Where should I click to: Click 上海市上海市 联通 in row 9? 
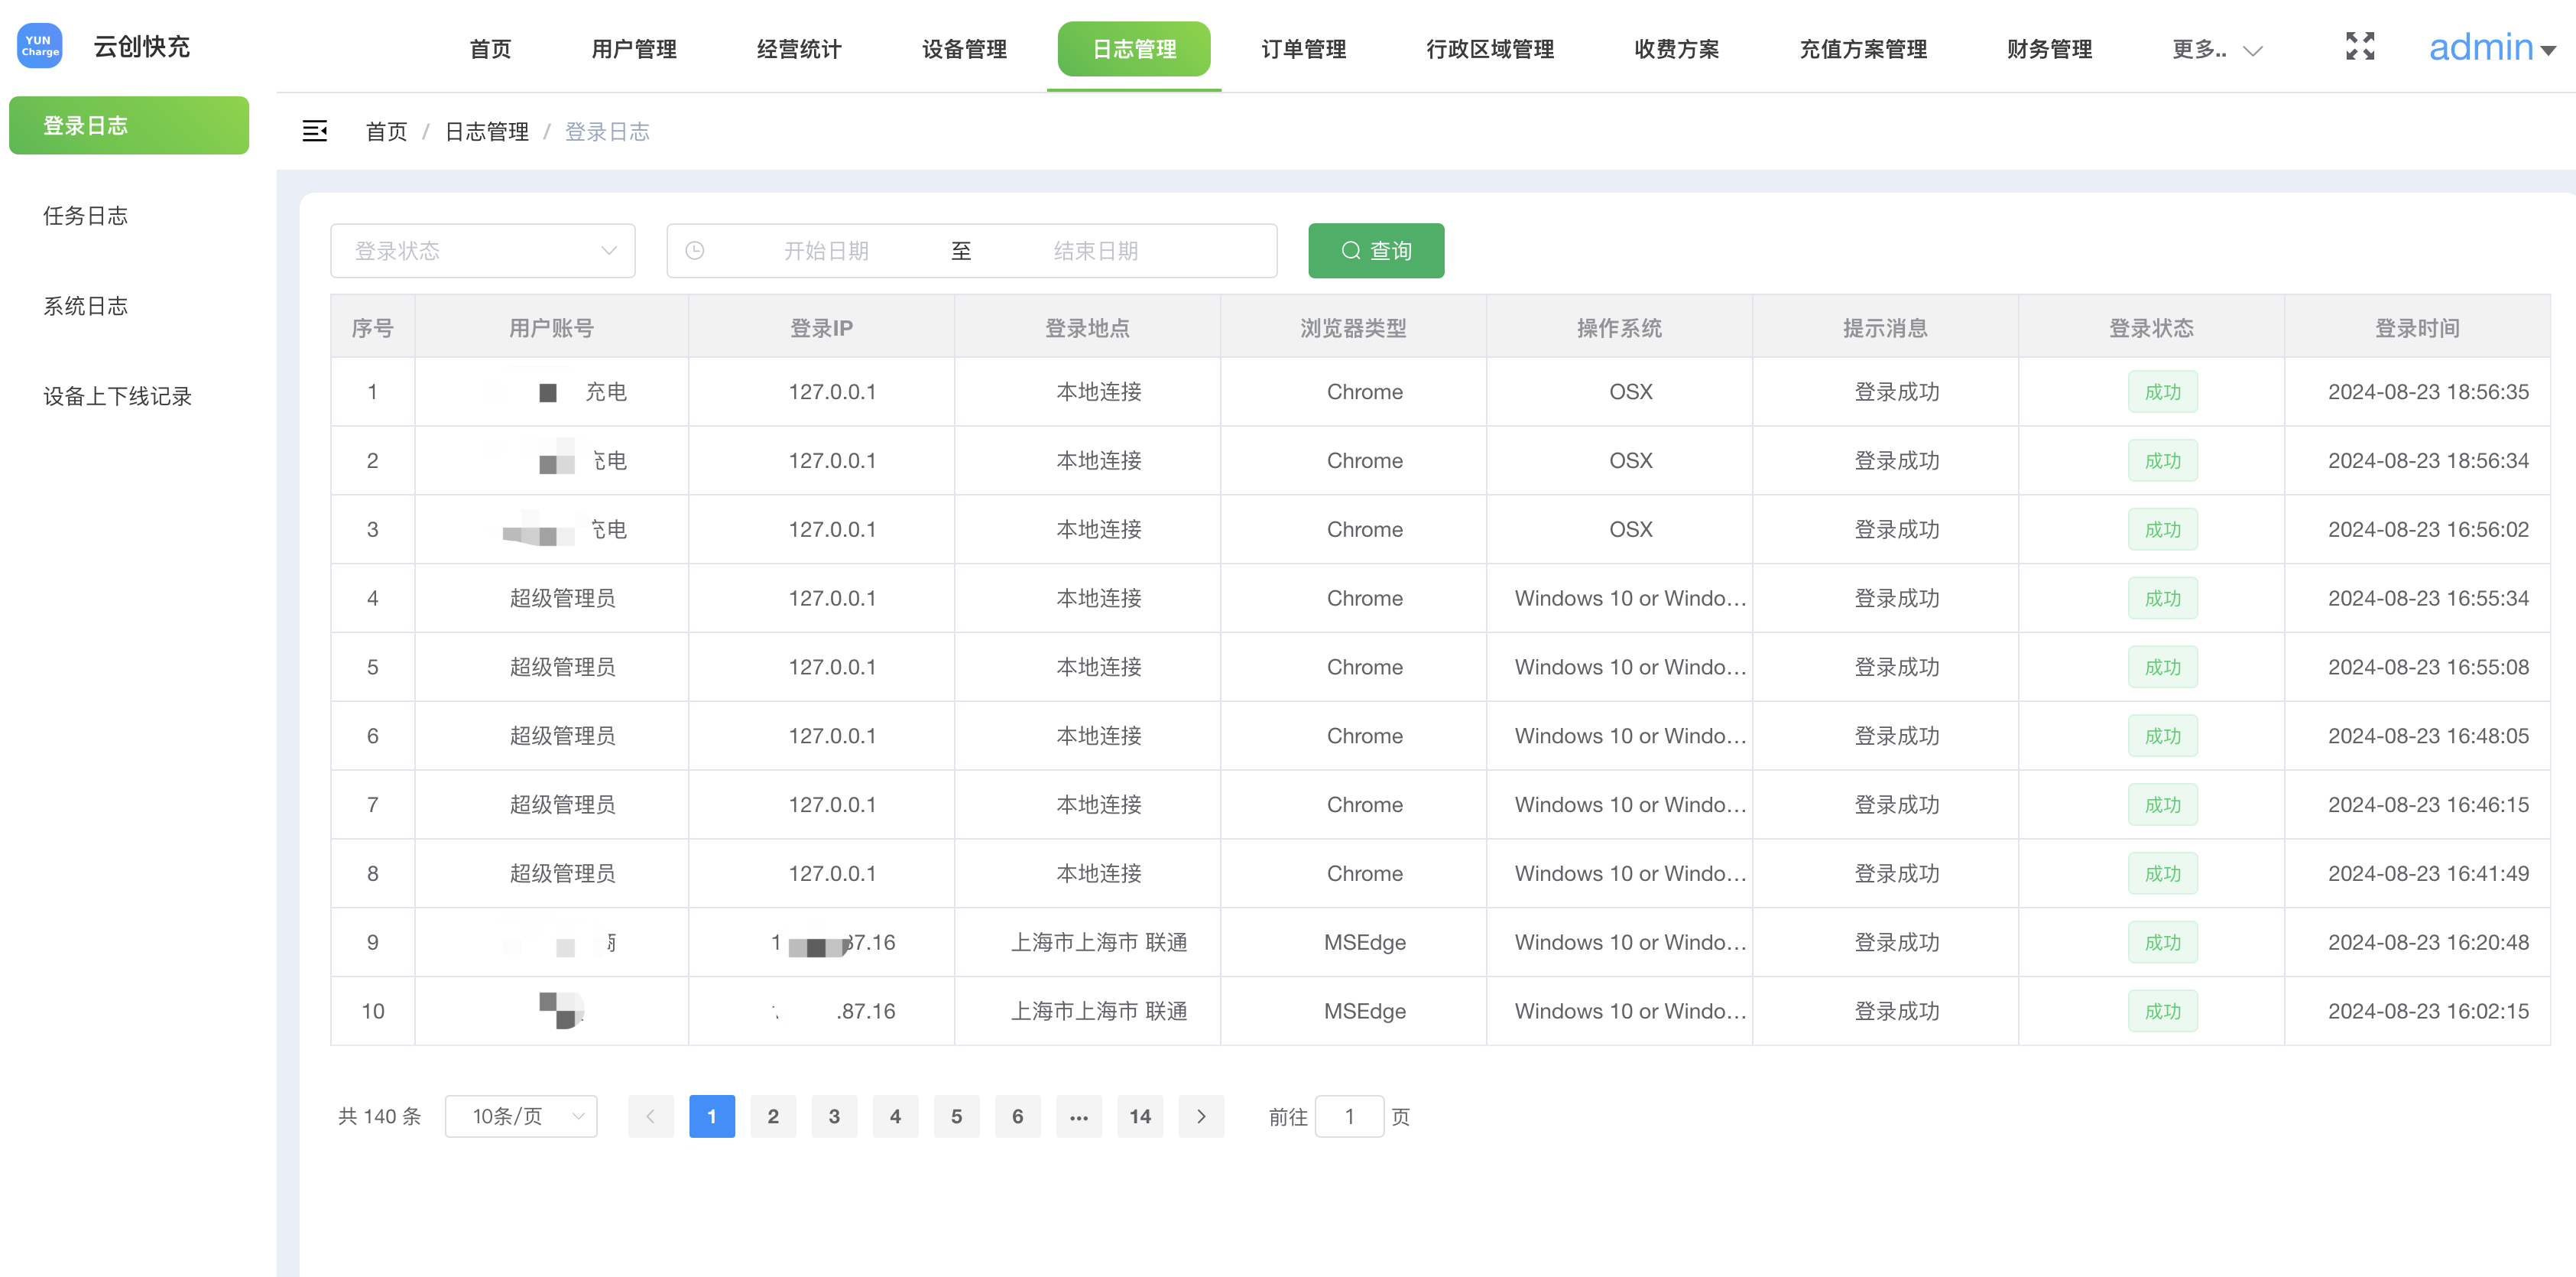[1098, 942]
